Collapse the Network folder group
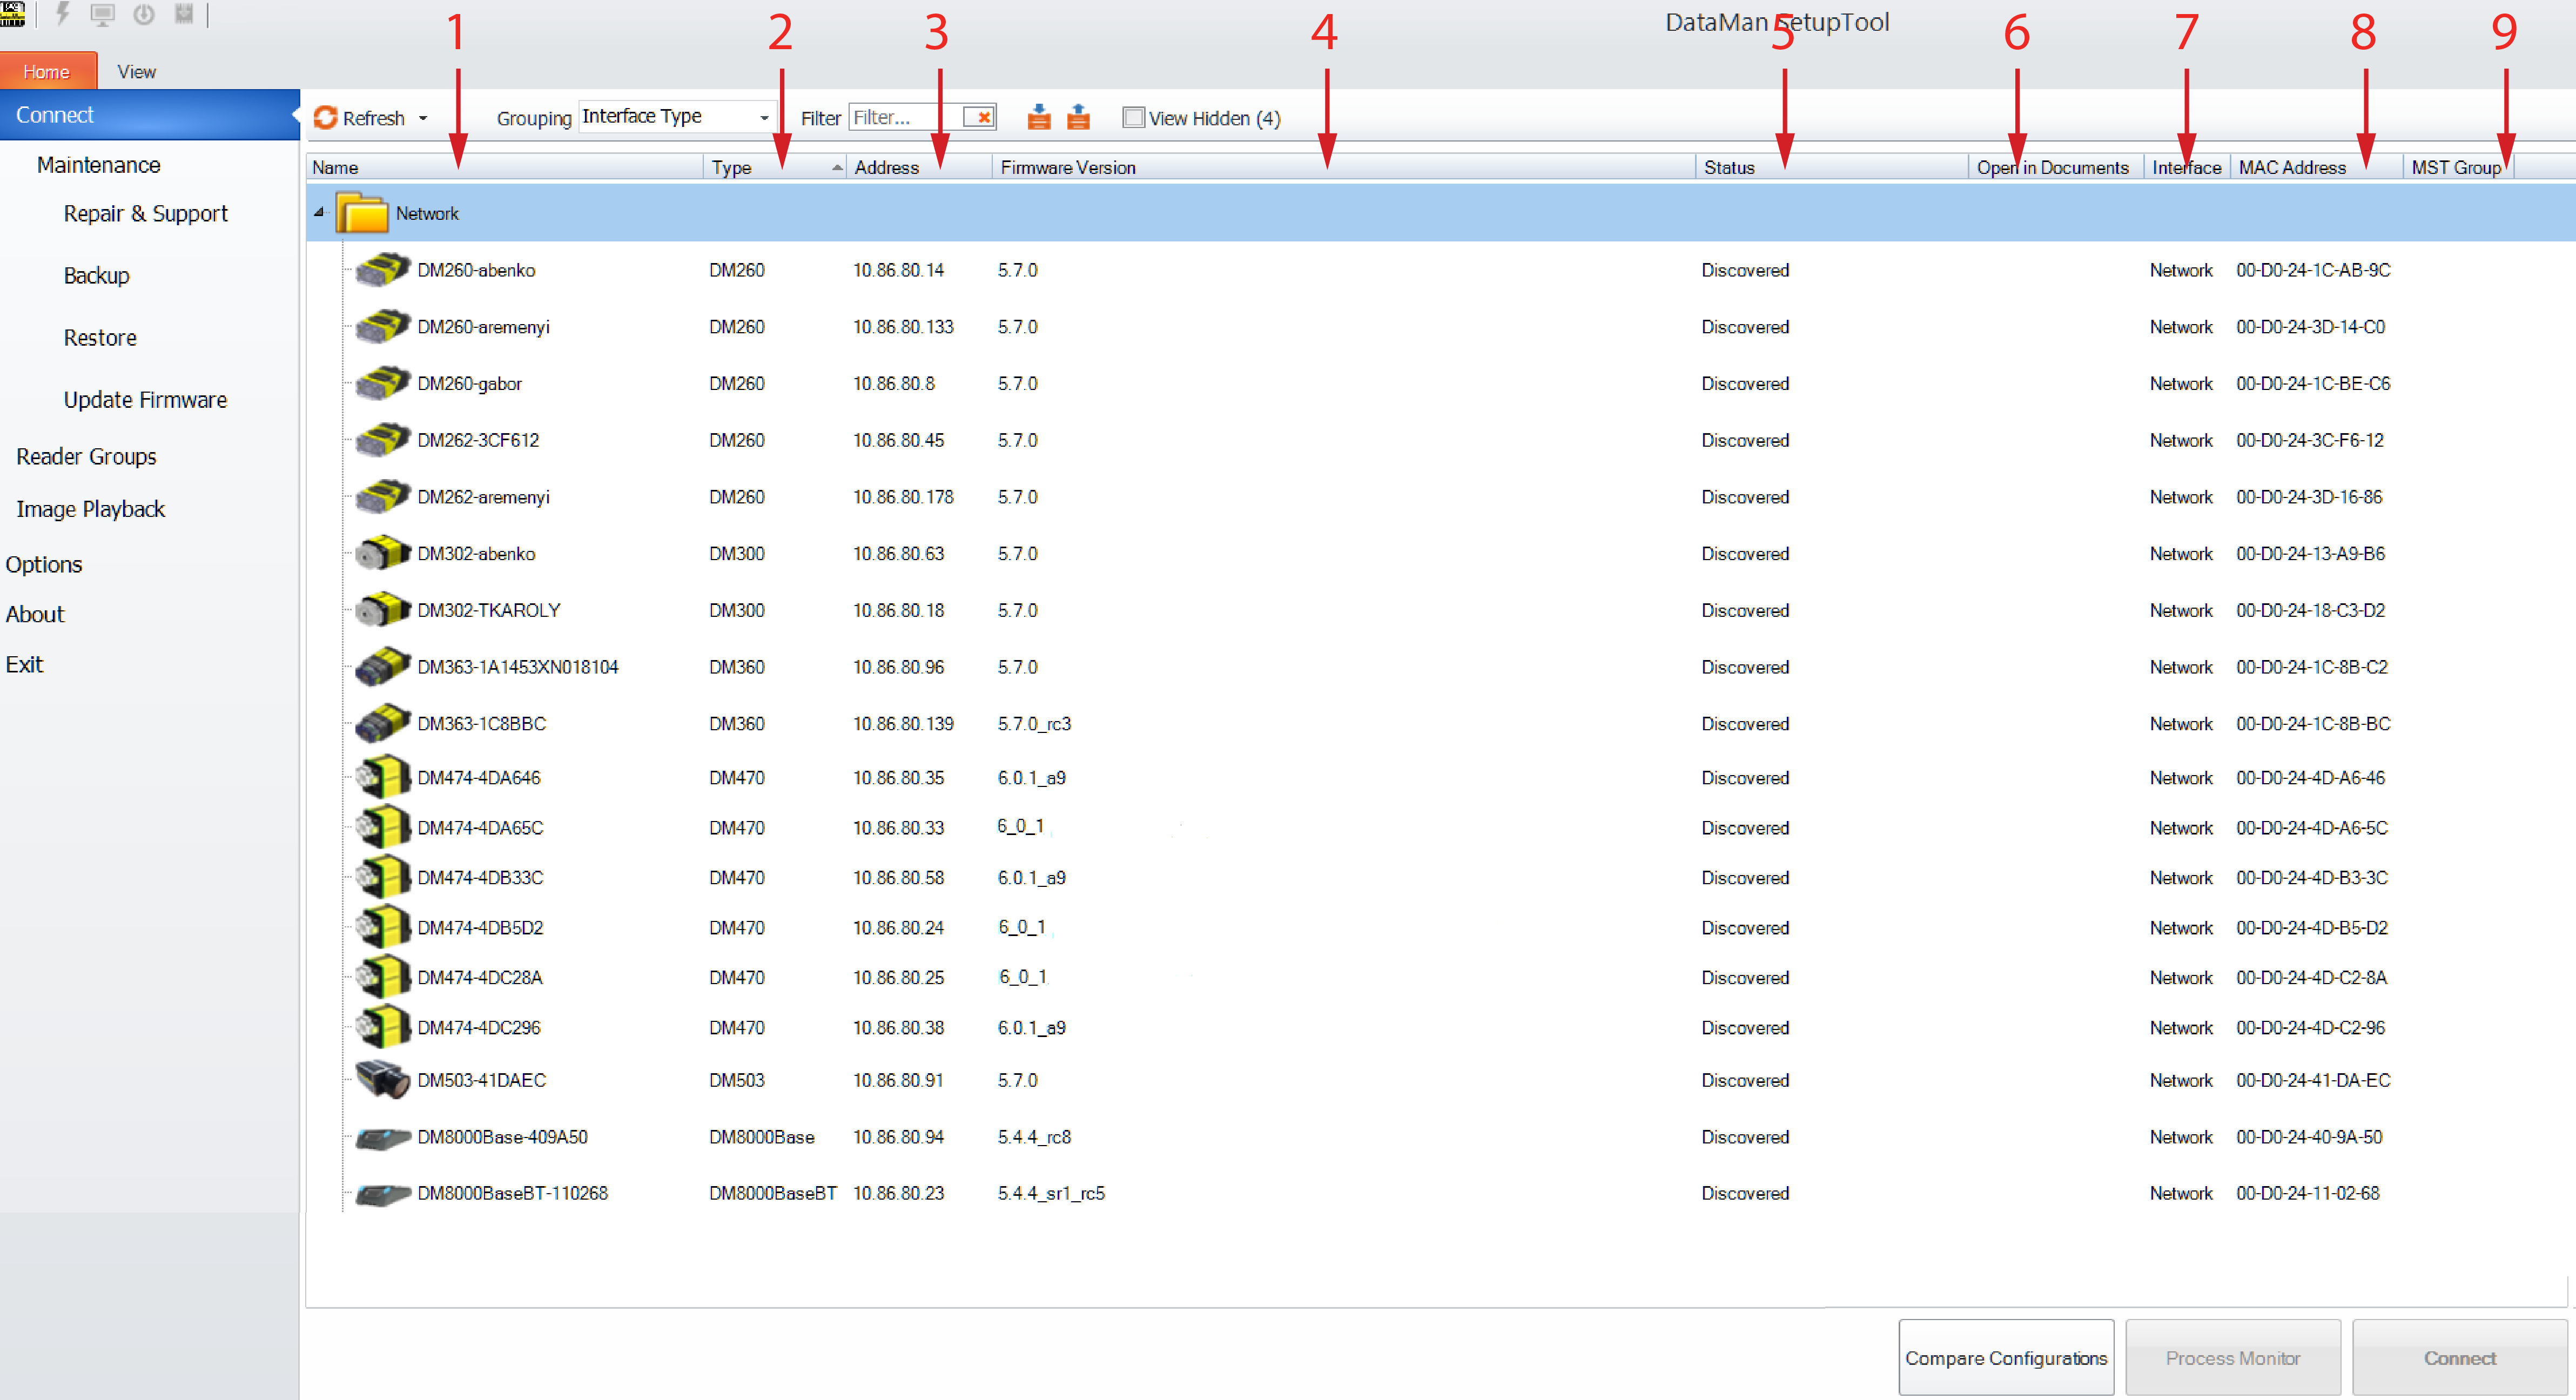The height and width of the screenshot is (1400, 2576). 319,212
